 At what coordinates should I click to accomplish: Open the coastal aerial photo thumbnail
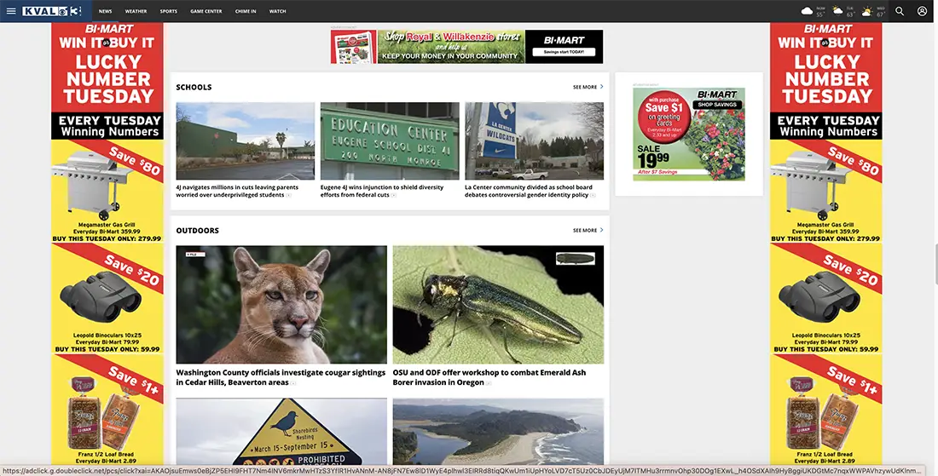point(498,432)
